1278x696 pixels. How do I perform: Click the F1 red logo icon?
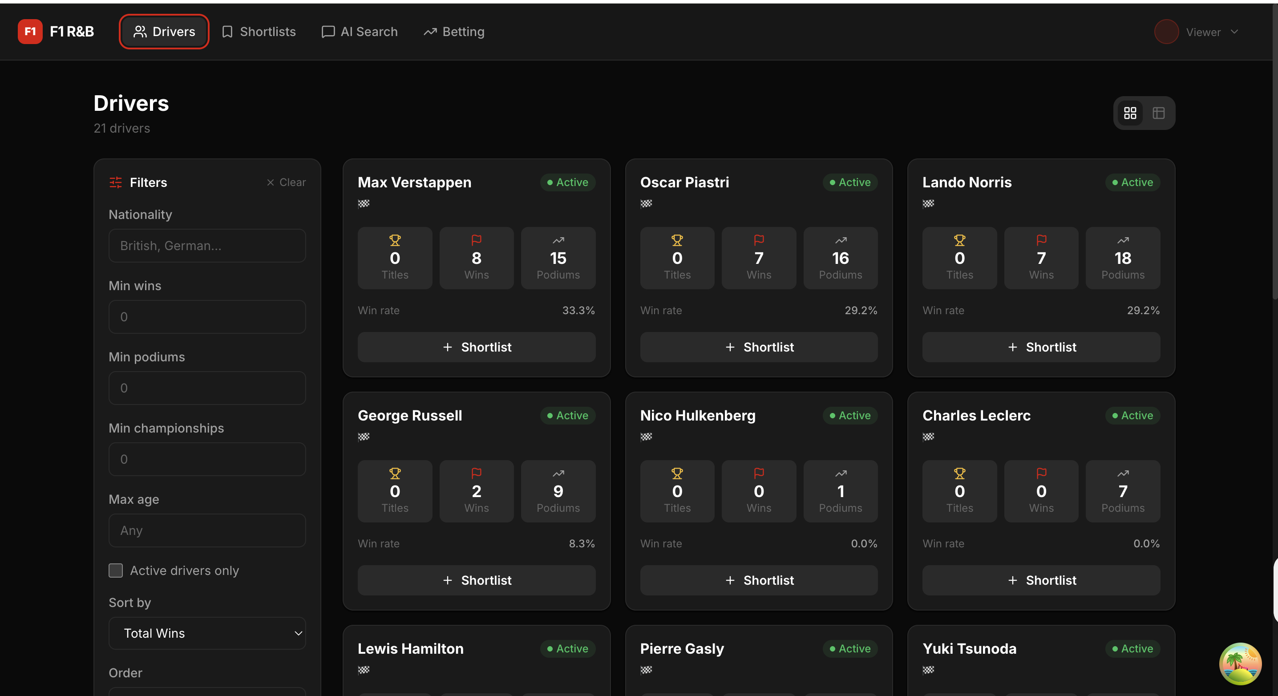[x=30, y=32]
